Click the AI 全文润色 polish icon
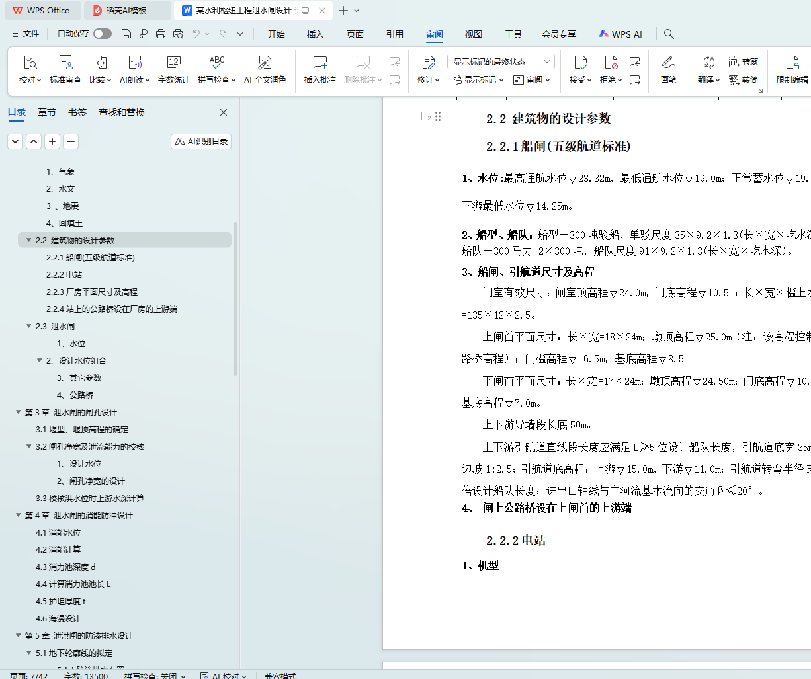Viewport: 811px width, 679px height. (265, 63)
